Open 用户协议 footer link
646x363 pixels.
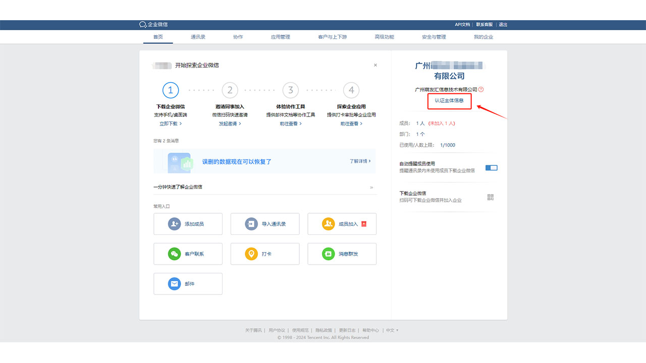(x=277, y=330)
